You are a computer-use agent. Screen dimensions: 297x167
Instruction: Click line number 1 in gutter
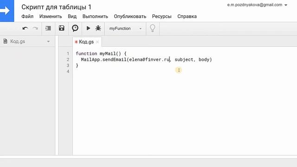(68, 54)
